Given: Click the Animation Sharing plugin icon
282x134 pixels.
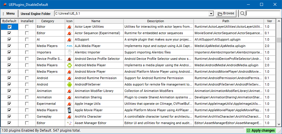Looking at the screenshot, I should pyautogui.click(x=70, y=97).
